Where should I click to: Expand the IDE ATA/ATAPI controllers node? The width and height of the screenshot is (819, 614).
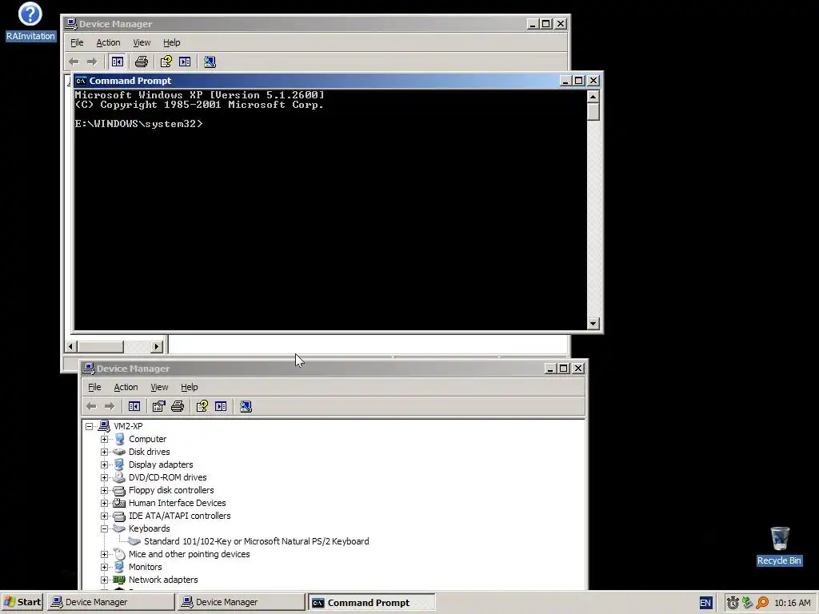click(x=105, y=516)
